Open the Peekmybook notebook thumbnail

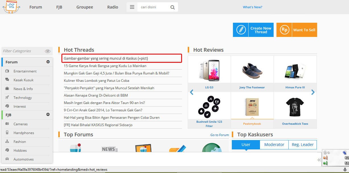click(x=252, y=108)
